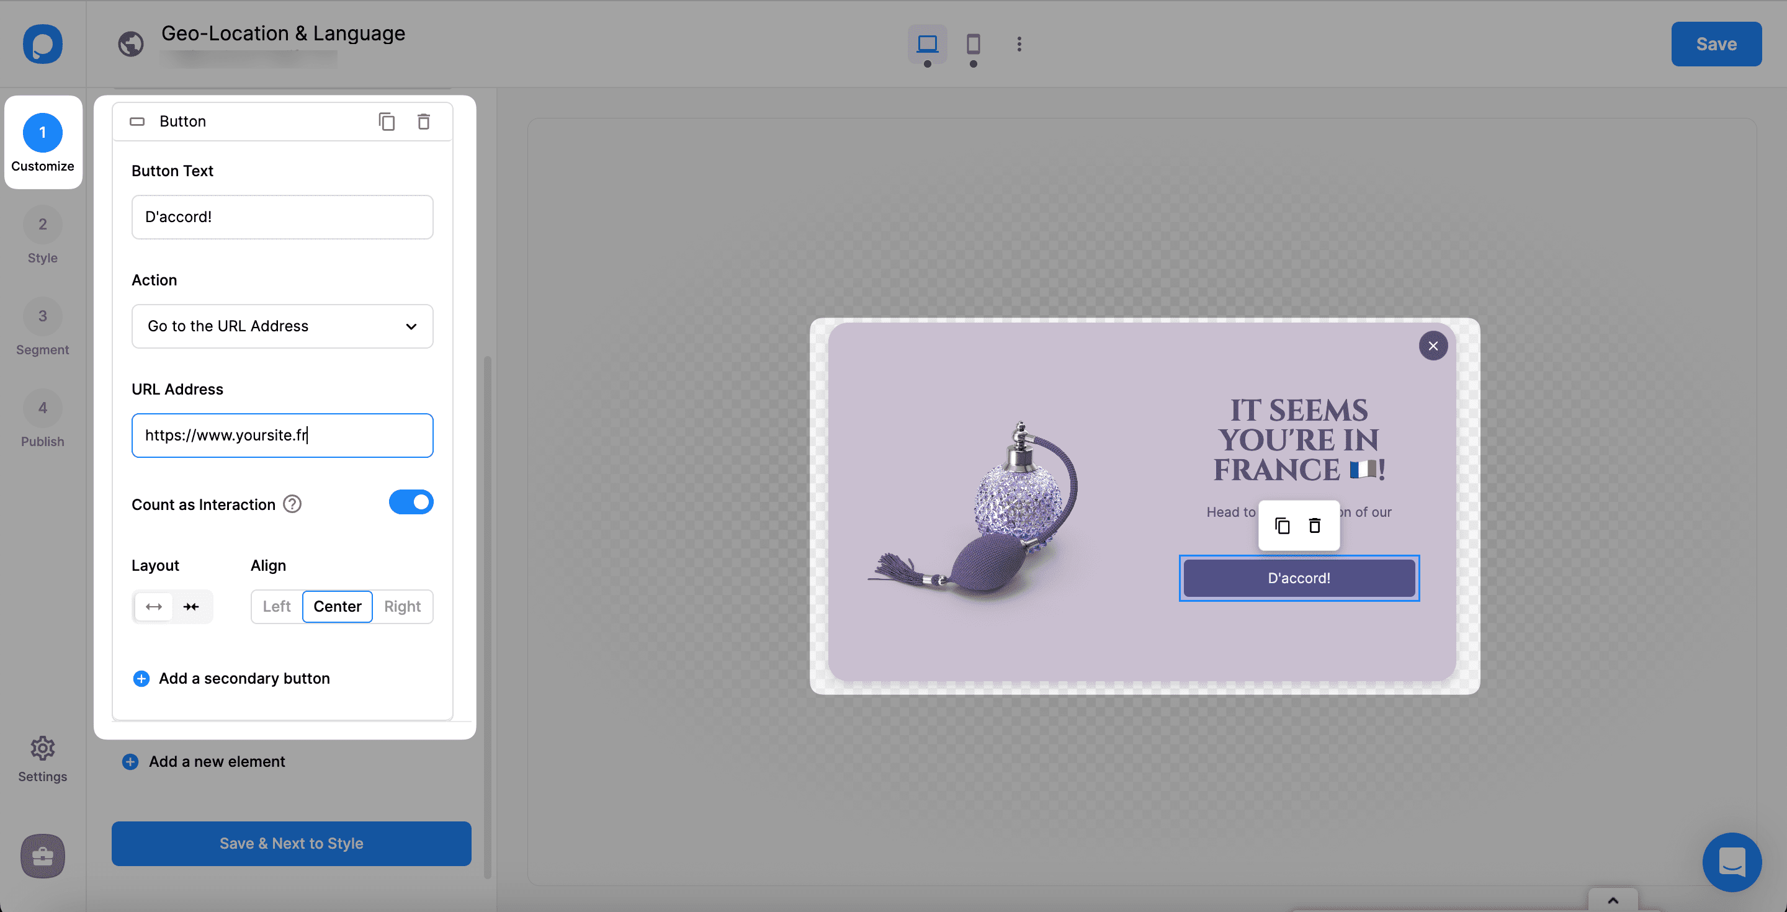This screenshot has height=912, width=1787.
Task: Go to step 3 Segment
Action: click(x=42, y=328)
